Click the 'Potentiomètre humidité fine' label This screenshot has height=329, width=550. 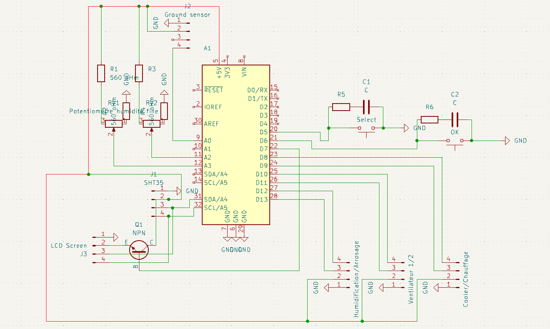[114, 111]
